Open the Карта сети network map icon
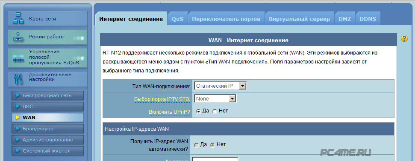415x161 pixels. pos(18,18)
